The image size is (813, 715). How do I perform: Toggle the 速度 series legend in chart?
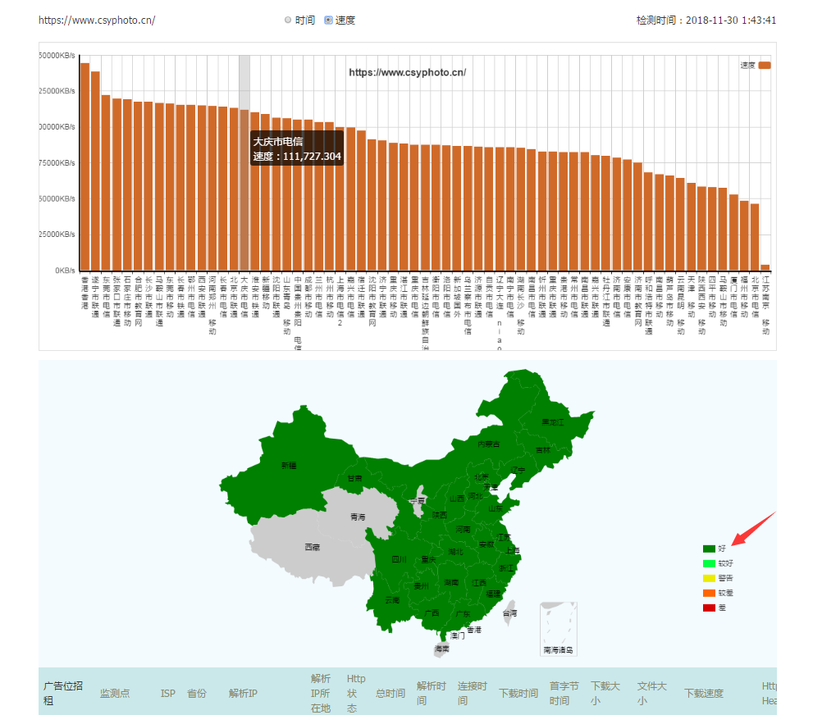click(764, 65)
